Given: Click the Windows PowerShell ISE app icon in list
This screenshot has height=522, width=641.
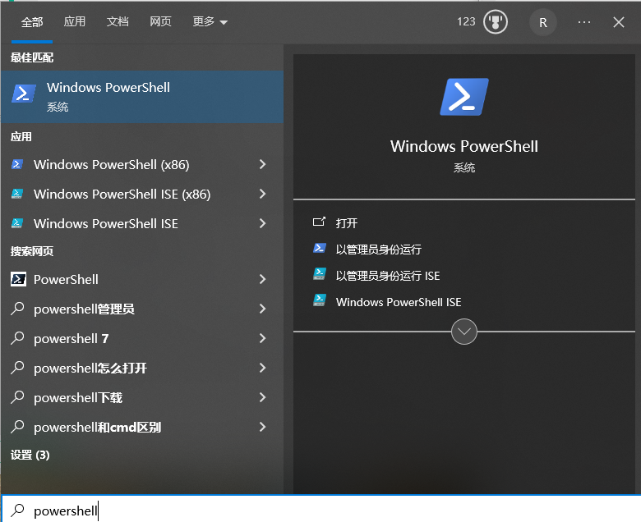Looking at the screenshot, I should [x=17, y=223].
